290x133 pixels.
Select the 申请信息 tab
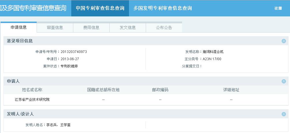[x=19, y=27]
